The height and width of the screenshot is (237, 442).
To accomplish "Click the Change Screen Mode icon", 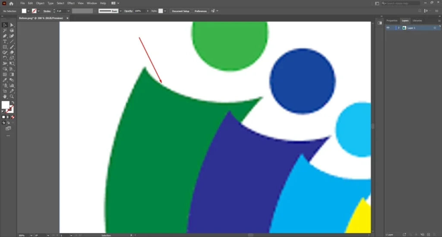I will click(x=8, y=129).
